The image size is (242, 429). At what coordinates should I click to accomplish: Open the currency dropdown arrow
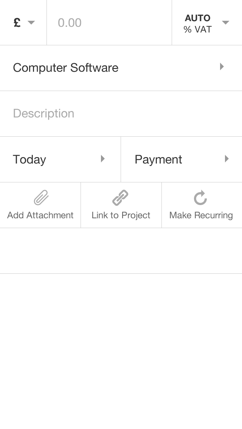pyautogui.click(x=31, y=23)
